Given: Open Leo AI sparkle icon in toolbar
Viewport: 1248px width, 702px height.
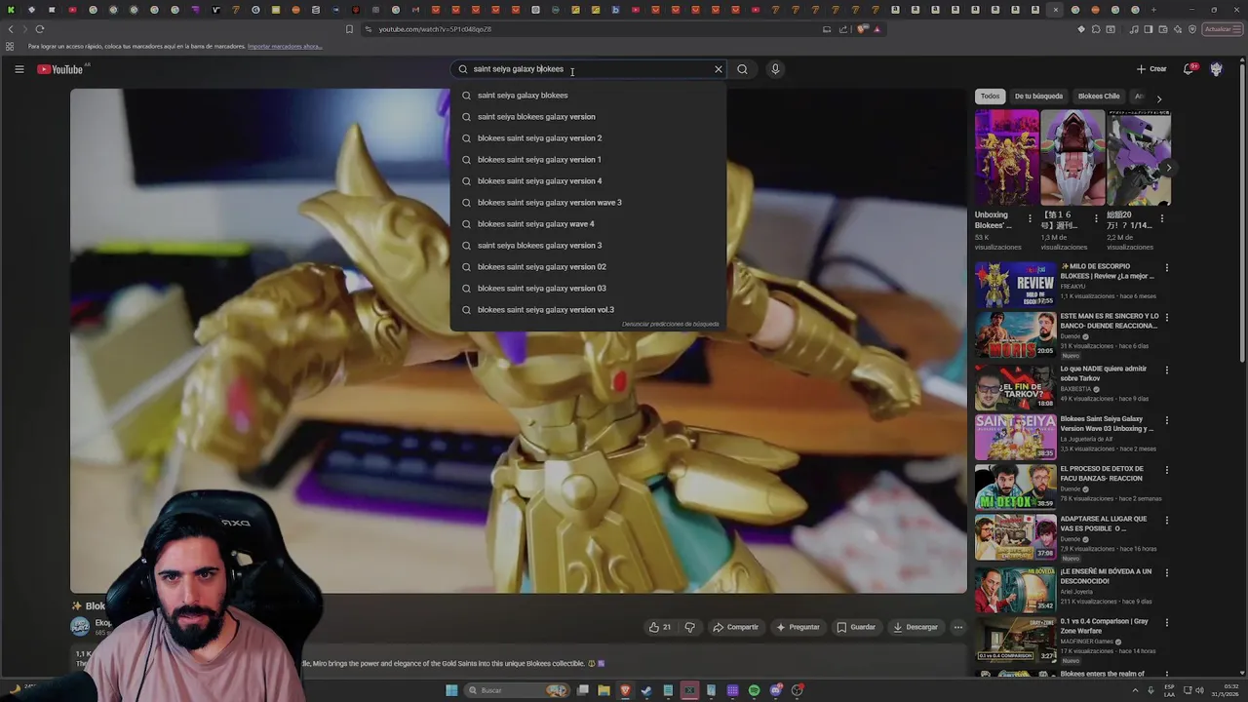Looking at the screenshot, I should [1178, 29].
